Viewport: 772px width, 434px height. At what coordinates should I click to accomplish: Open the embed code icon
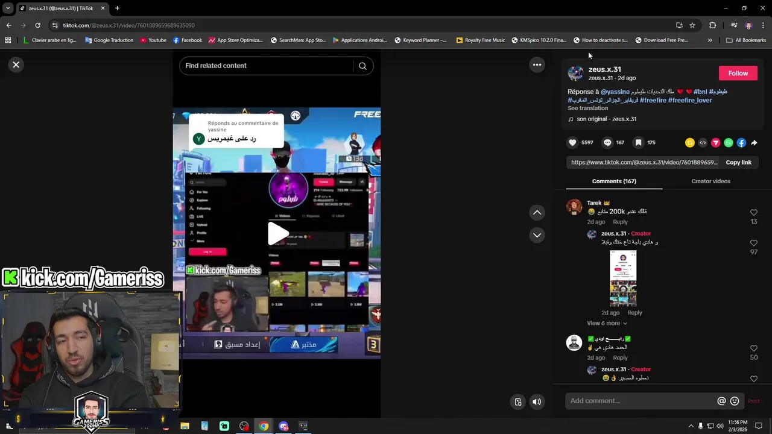pyautogui.click(x=703, y=143)
